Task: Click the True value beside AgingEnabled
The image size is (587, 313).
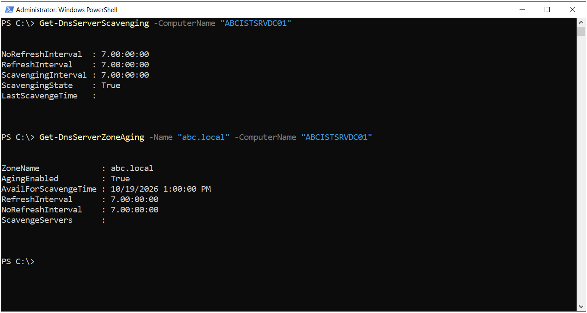Action: tap(121, 179)
